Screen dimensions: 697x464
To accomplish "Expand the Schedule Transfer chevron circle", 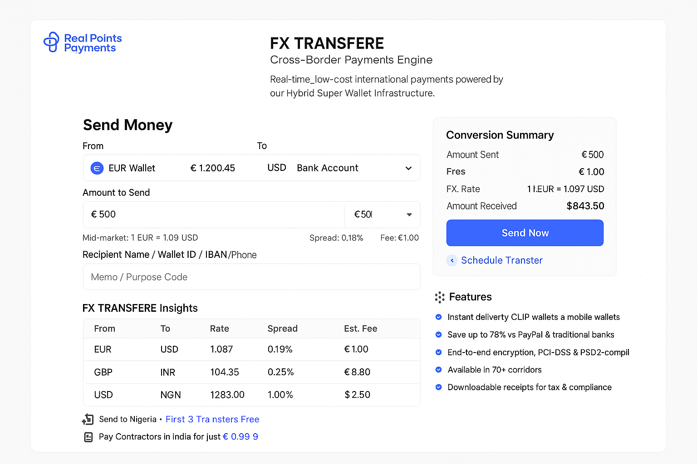I will [x=452, y=261].
